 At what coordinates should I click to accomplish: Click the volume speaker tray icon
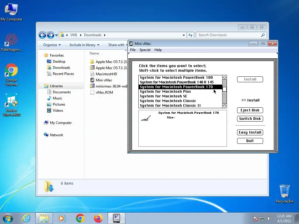[269, 218]
